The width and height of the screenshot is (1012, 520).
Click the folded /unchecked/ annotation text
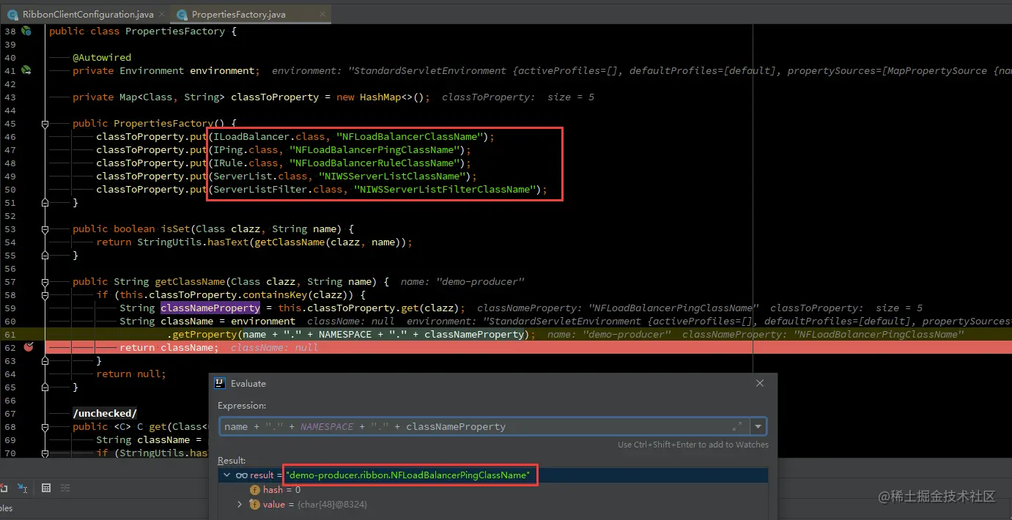pyautogui.click(x=105, y=413)
